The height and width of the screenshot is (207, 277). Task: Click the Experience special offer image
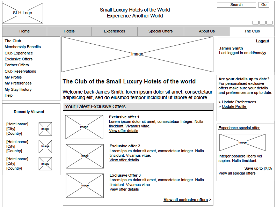242,142
